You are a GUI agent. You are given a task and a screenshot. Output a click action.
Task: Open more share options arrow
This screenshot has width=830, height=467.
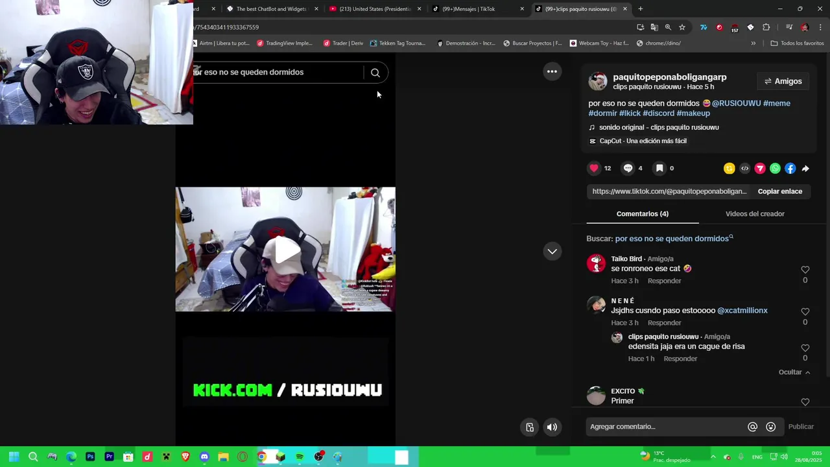[805, 169]
